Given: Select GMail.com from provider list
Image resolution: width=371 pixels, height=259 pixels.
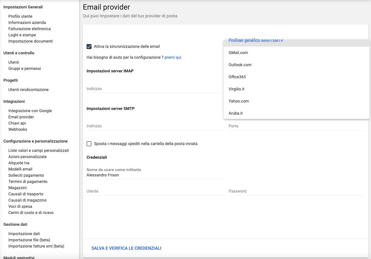Looking at the screenshot, I should pos(238,53).
